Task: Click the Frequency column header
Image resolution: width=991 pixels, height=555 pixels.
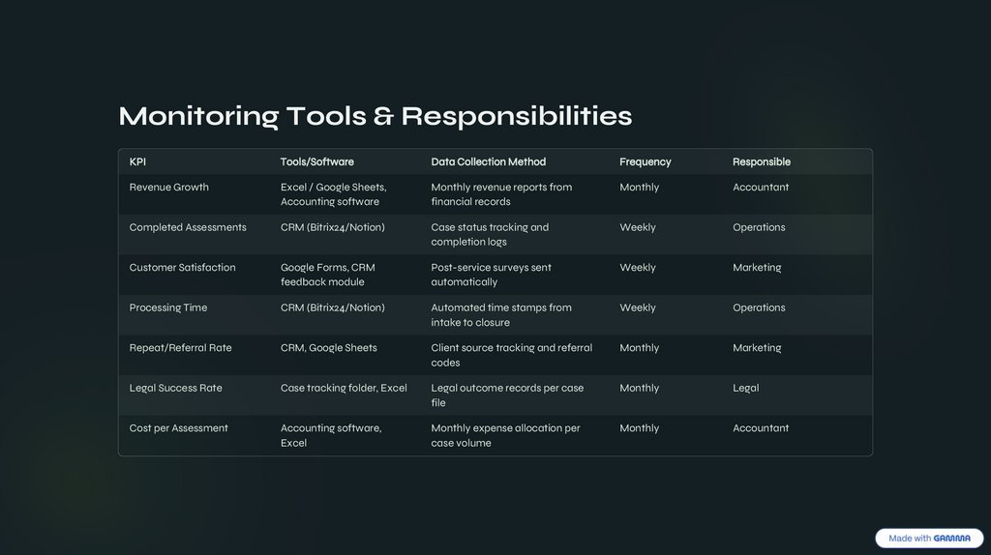Action: point(645,161)
